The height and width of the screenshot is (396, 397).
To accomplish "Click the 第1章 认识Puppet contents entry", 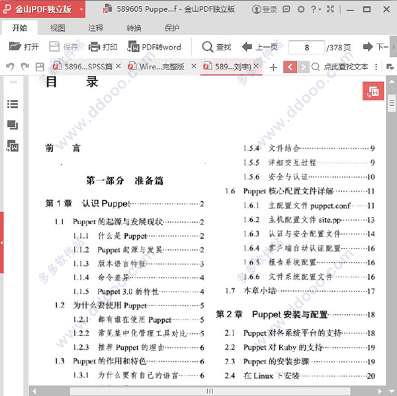I will [124, 204].
